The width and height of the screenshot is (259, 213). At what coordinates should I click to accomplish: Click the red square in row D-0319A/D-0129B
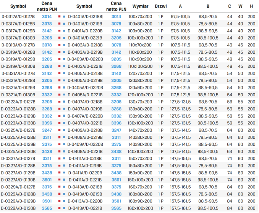pos(60,59)
